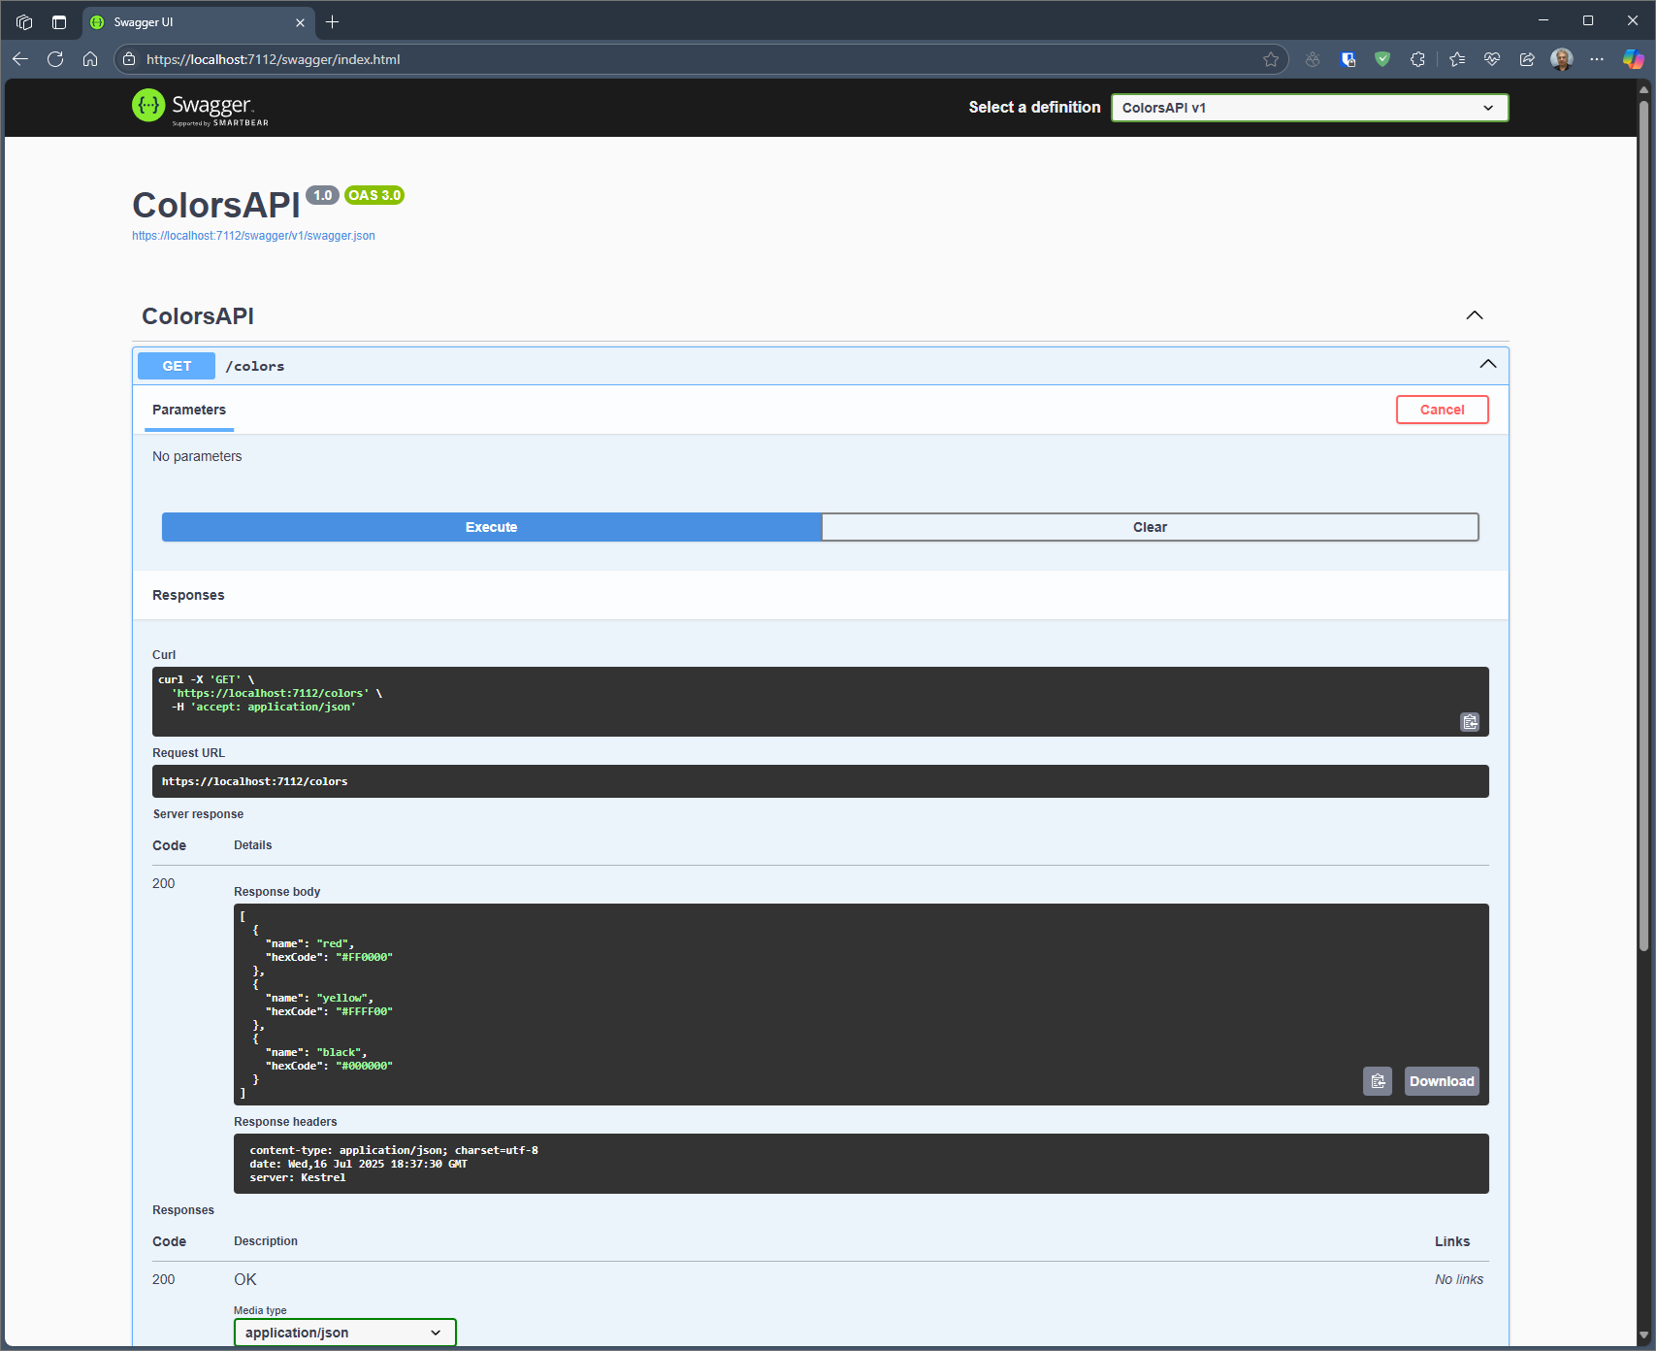1656x1351 pixels.
Task: Go to browser home page
Action: tap(90, 59)
